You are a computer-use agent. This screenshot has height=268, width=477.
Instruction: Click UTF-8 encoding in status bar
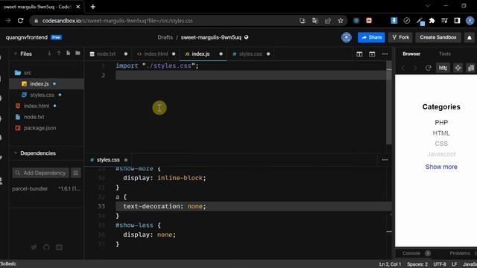tap(440, 264)
